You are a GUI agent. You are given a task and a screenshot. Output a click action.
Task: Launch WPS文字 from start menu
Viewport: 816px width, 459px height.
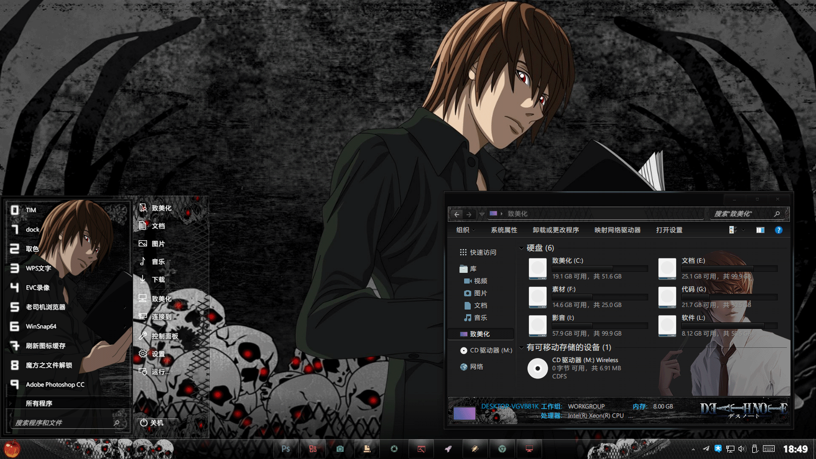67,268
